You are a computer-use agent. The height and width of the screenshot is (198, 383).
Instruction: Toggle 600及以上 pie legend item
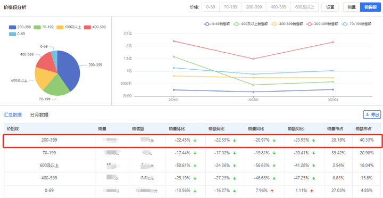click(69, 27)
